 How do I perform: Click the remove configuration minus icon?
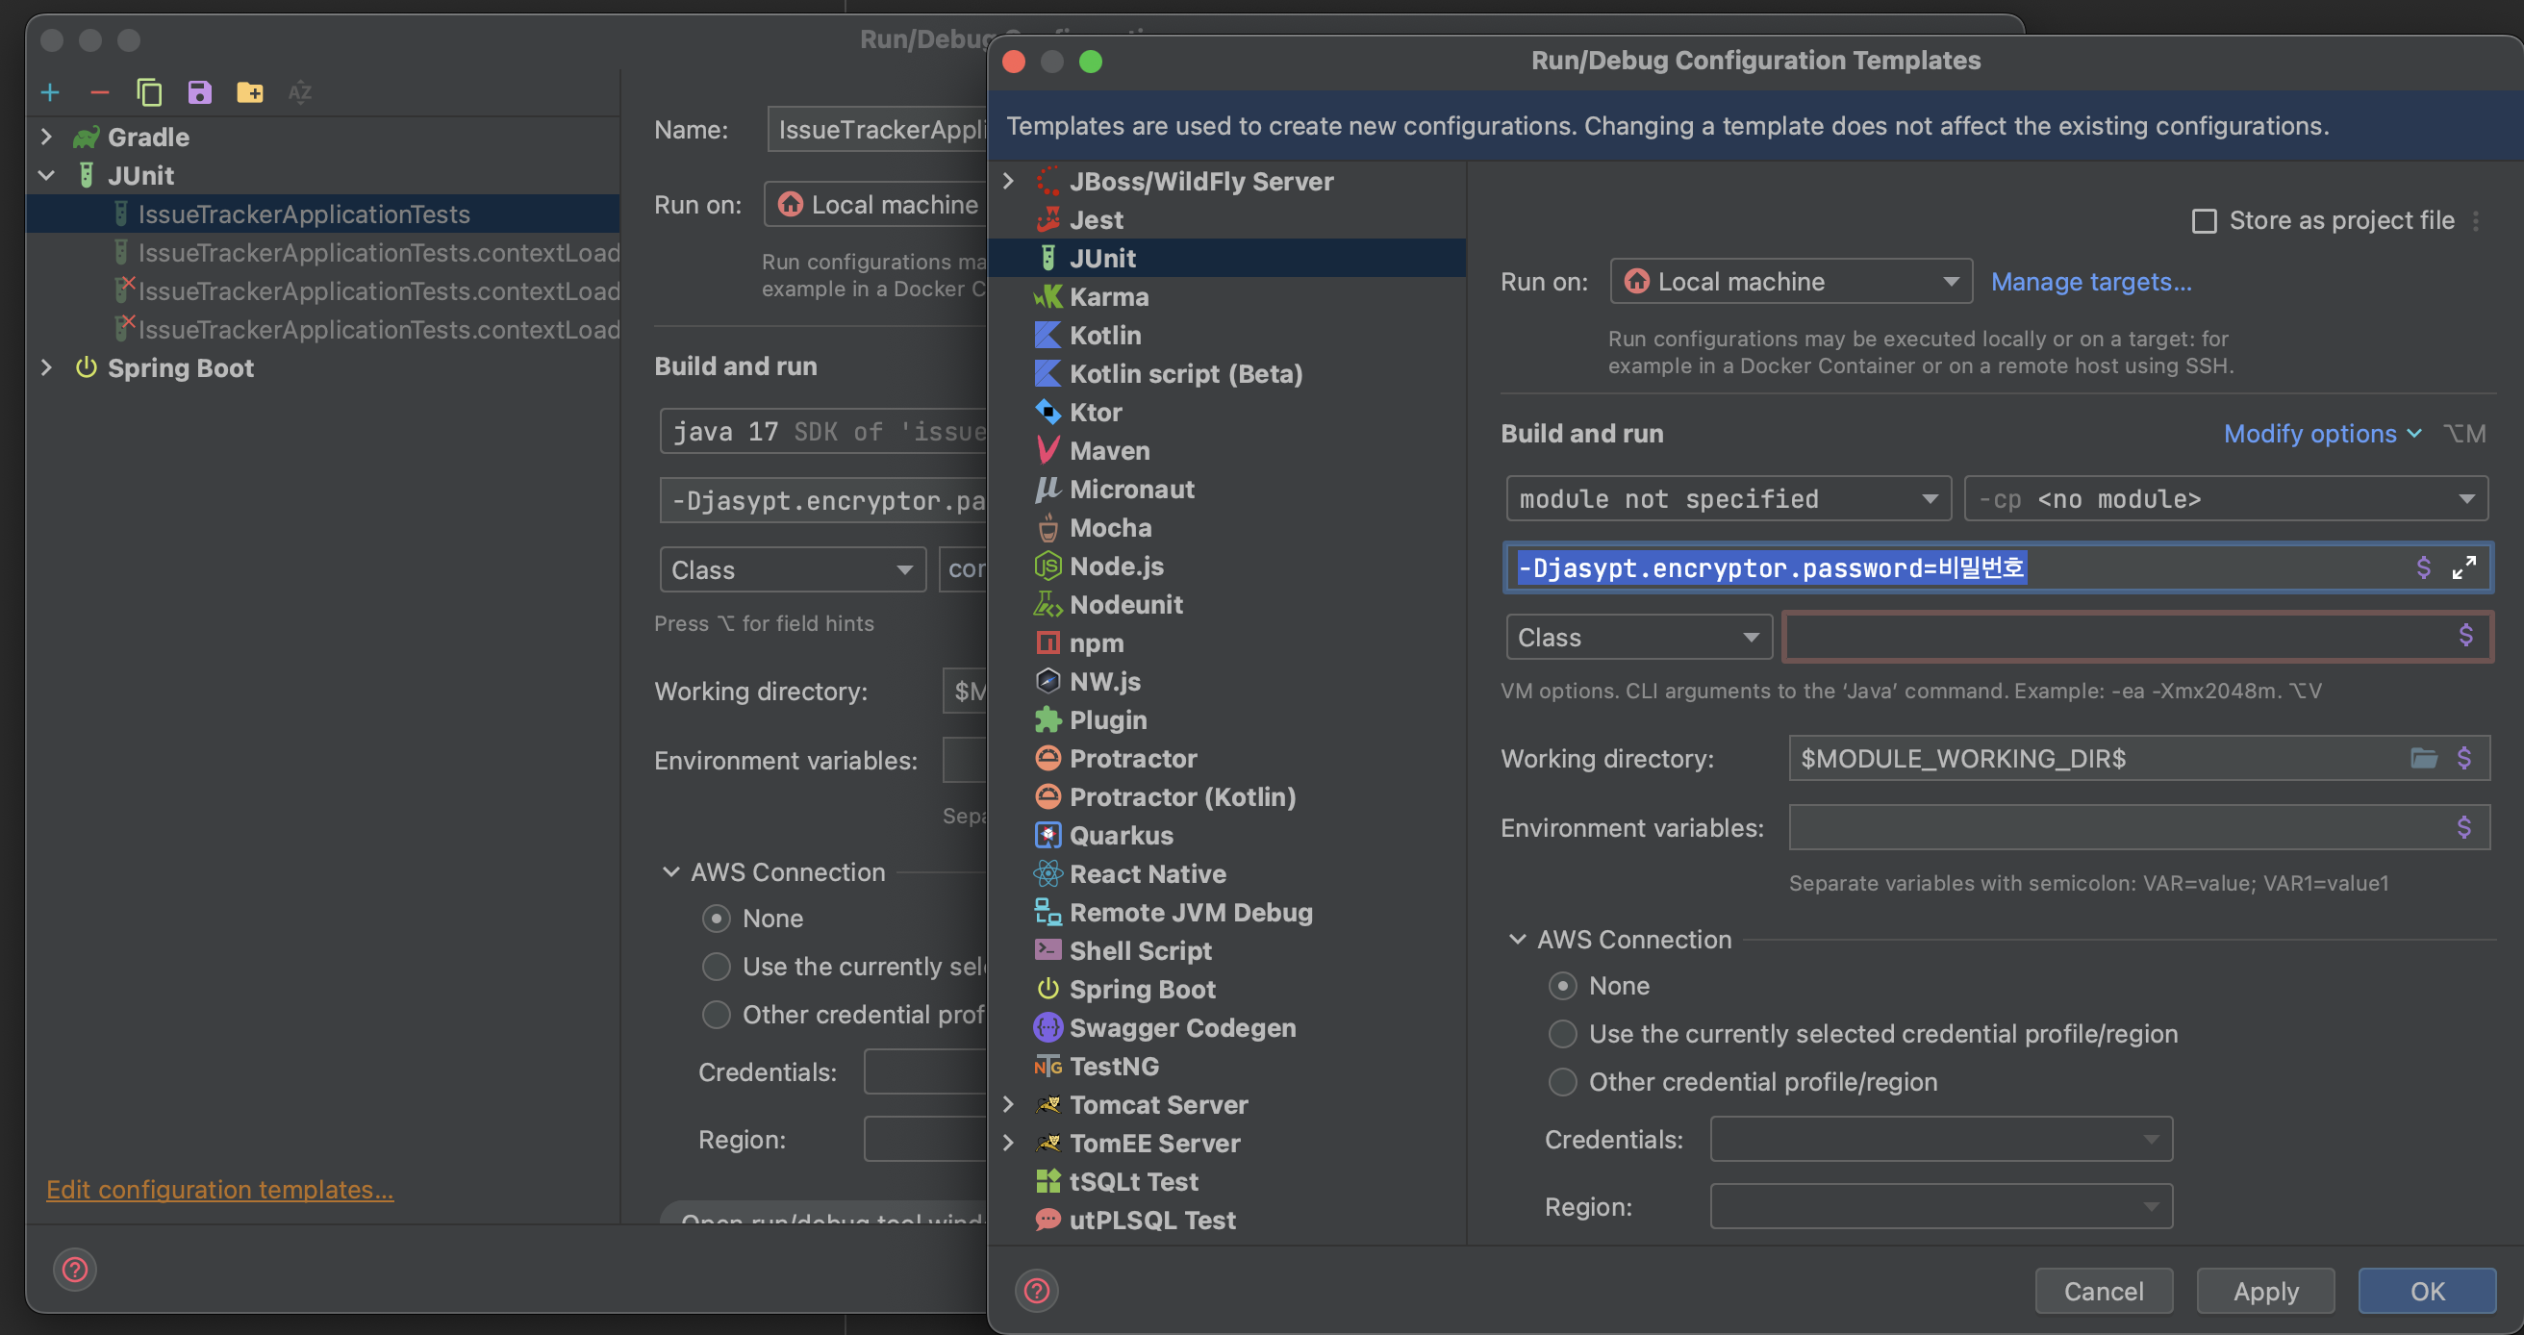pyautogui.click(x=99, y=92)
